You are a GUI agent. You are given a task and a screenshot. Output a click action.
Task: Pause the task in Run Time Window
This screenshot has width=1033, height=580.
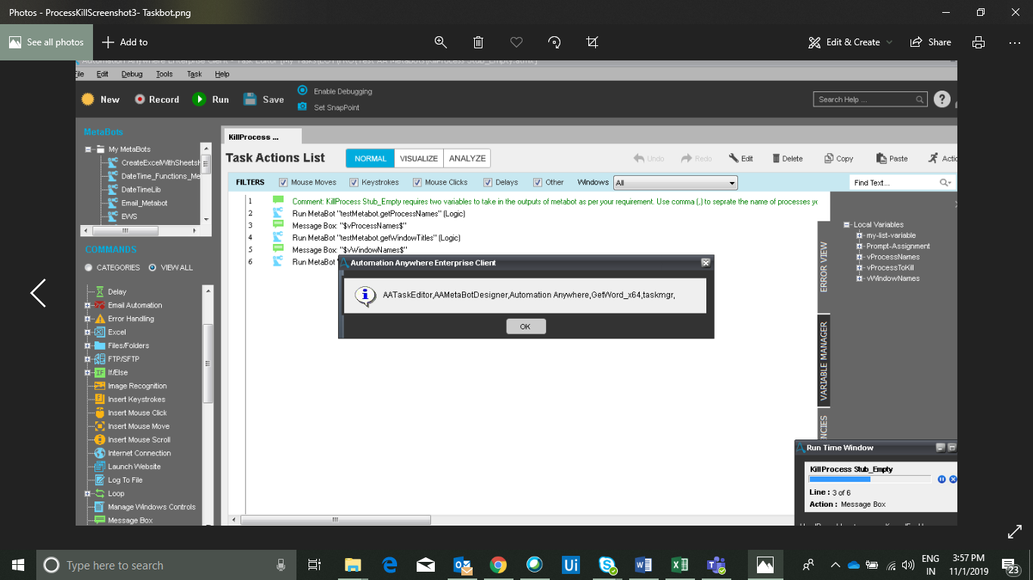(x=941, y=480)
